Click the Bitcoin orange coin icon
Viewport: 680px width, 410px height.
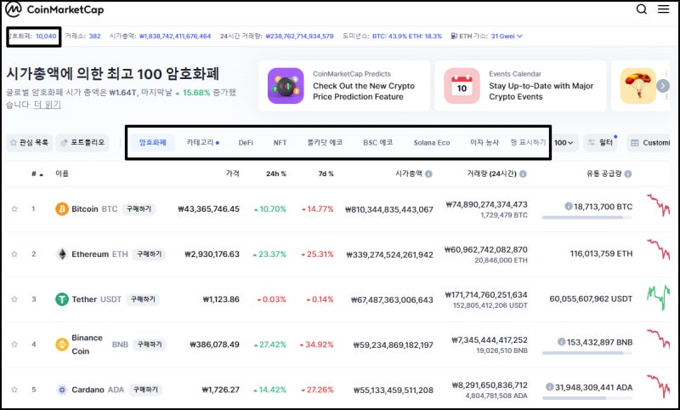coord(62,208)
